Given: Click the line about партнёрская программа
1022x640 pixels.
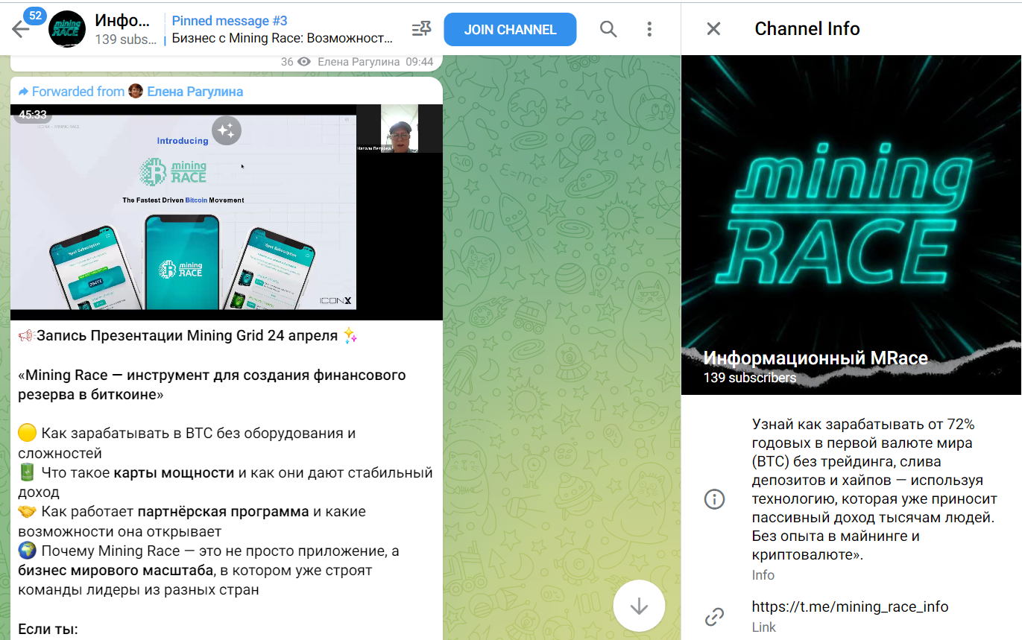Looking at the screenshot, I should 192,522.
